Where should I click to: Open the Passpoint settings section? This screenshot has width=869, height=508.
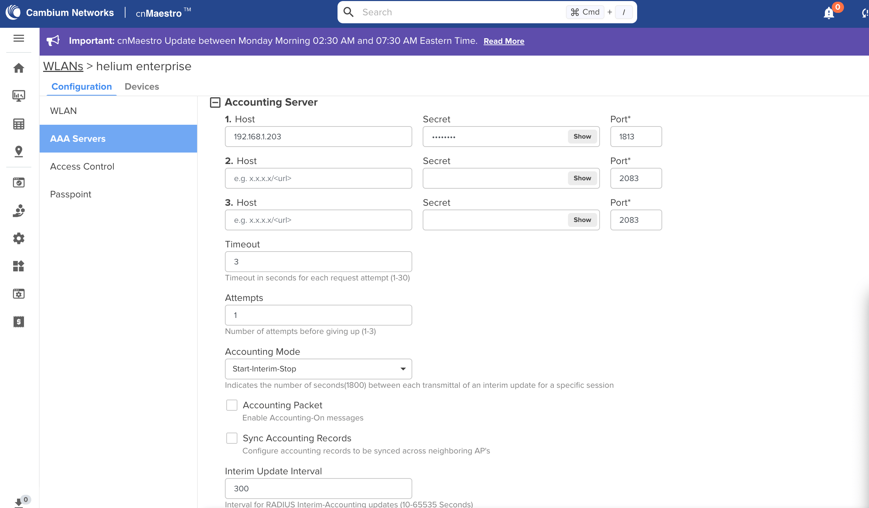pyautogui.click(x=71, y=194)
